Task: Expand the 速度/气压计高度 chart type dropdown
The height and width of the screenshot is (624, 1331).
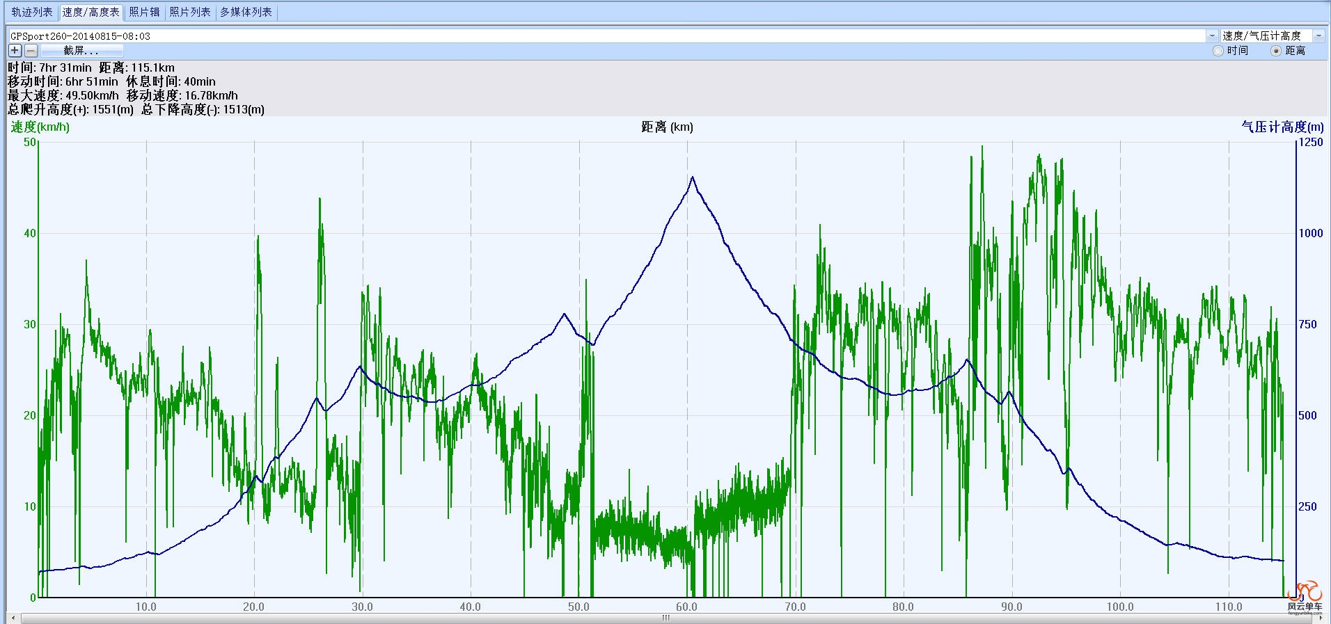Action: pos(1318,35)
